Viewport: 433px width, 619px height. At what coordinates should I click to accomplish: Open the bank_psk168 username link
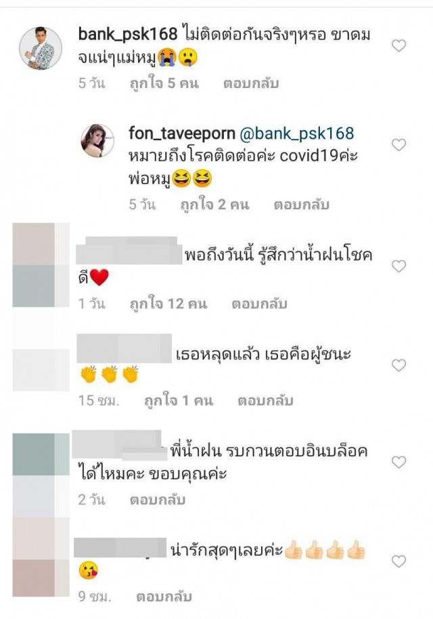(128, 35)
